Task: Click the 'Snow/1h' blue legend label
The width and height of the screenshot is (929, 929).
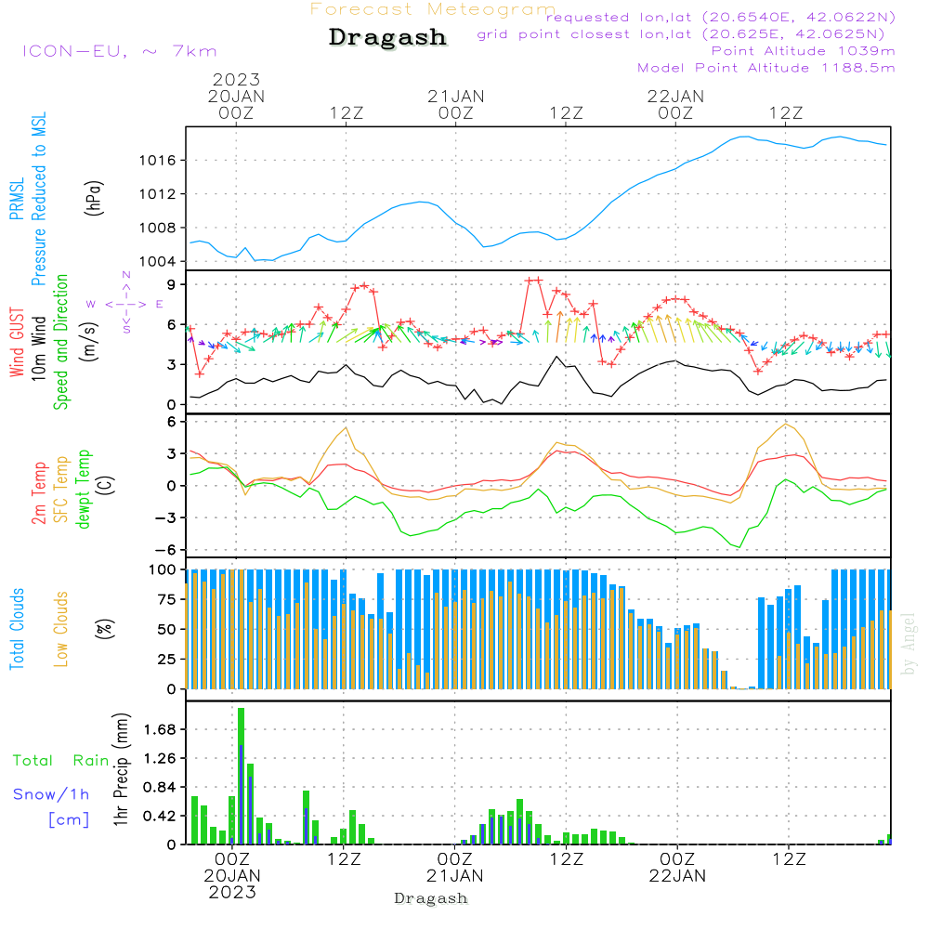Action: coord(51,794)
